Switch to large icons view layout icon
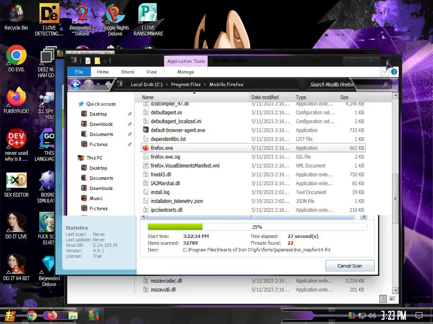This screenshot has width=433, height=324. pyautogui.click(x=392, y=299)
